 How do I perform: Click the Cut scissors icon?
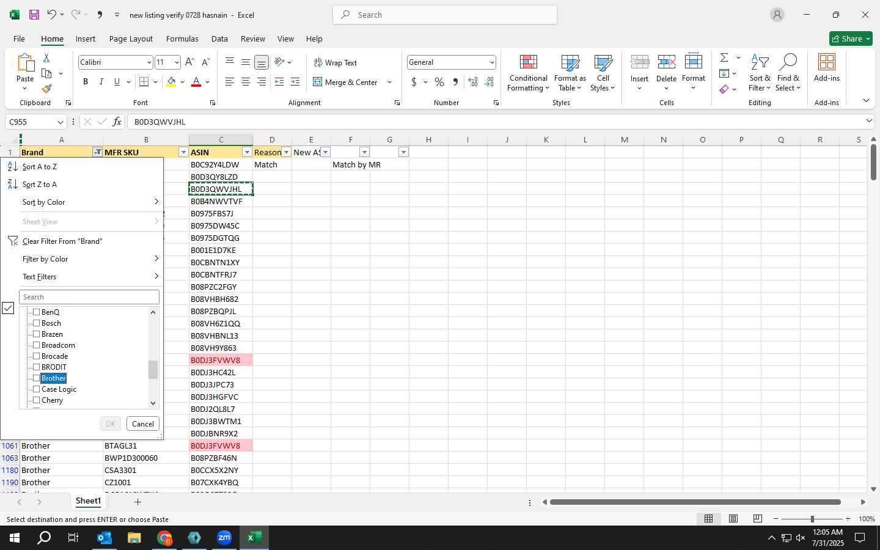pos(46,58)
